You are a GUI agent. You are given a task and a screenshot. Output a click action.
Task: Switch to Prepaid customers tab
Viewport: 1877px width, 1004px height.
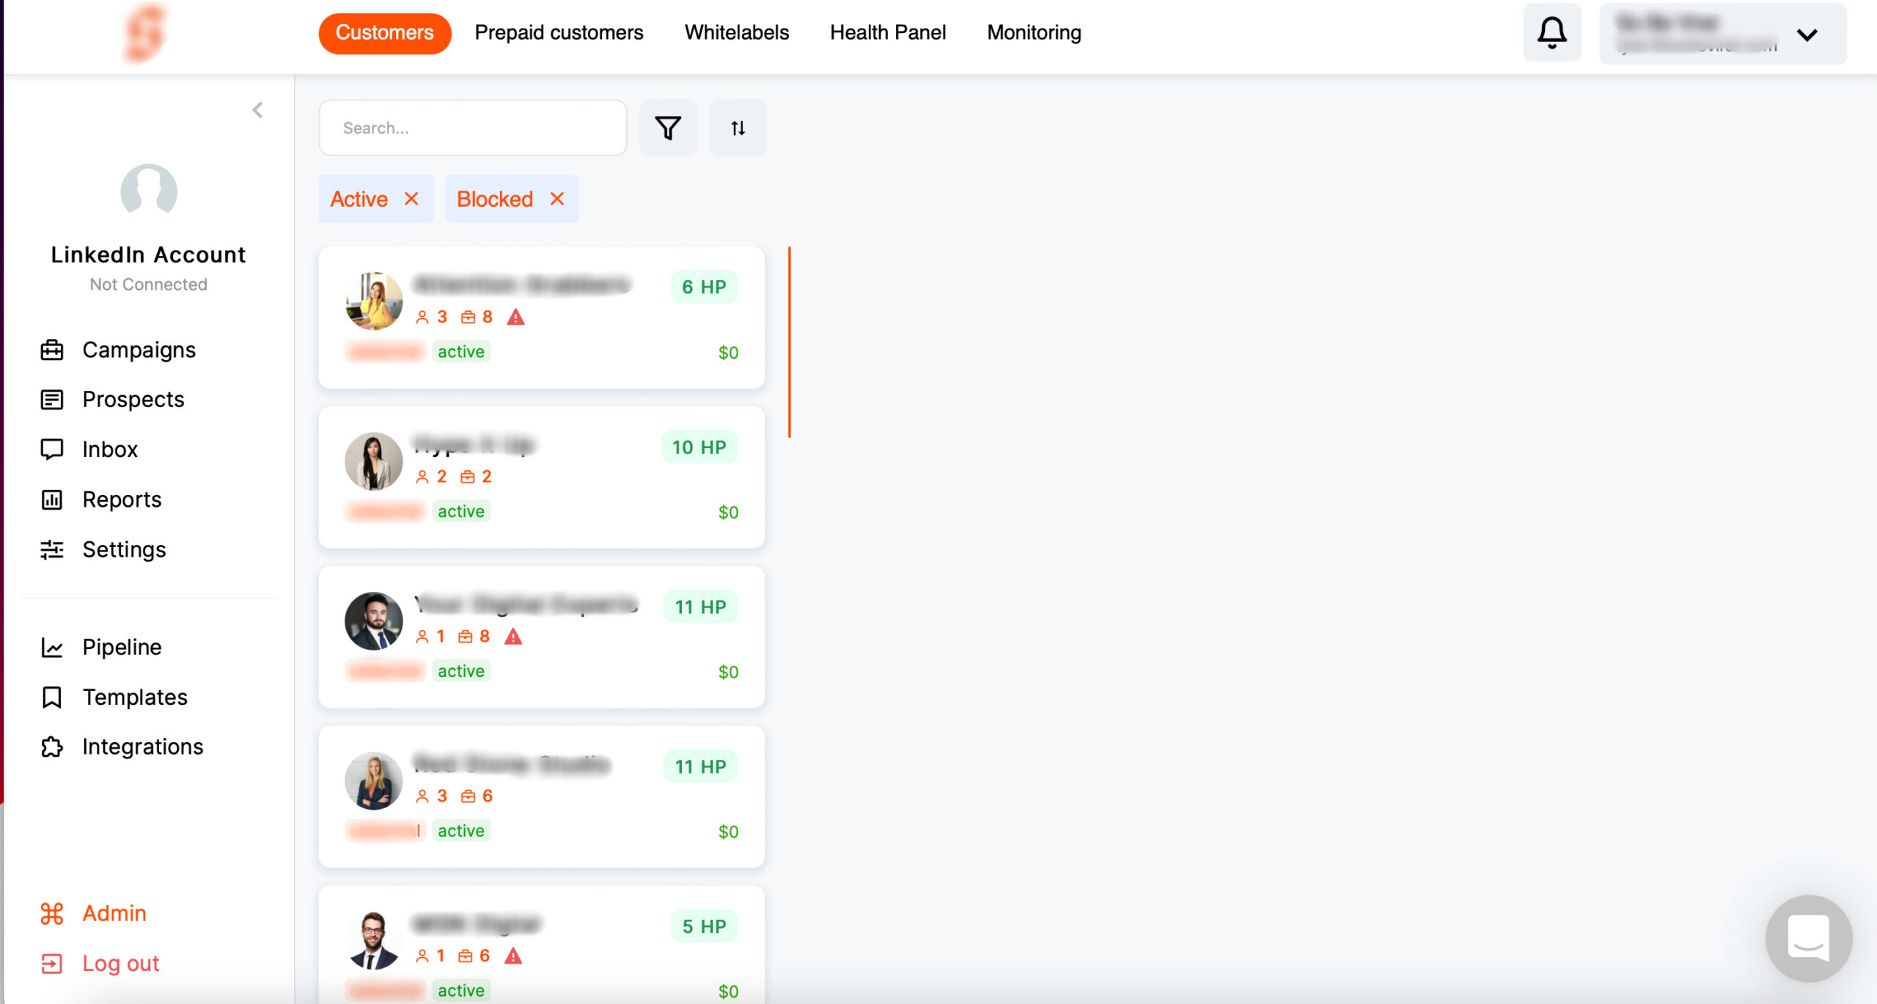point(559,33)
